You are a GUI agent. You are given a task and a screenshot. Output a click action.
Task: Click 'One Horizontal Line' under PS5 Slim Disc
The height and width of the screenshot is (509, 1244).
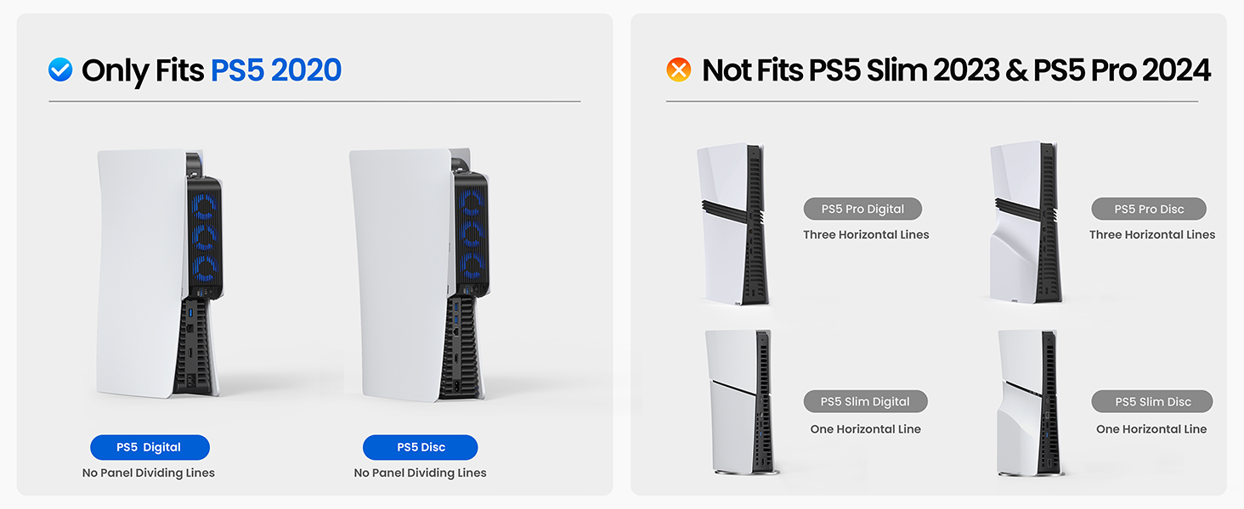1151,429
